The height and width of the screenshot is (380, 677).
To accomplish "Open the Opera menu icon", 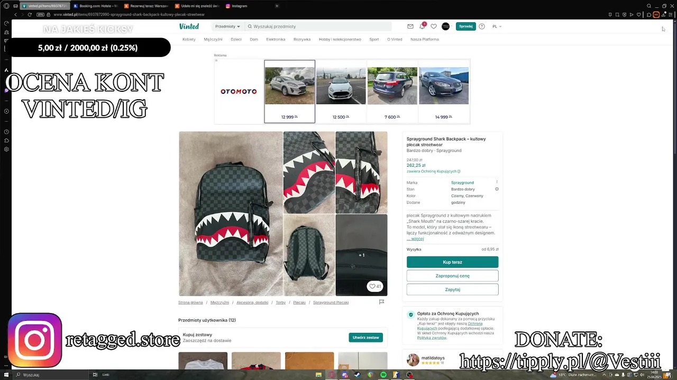I will pos(6,6).
